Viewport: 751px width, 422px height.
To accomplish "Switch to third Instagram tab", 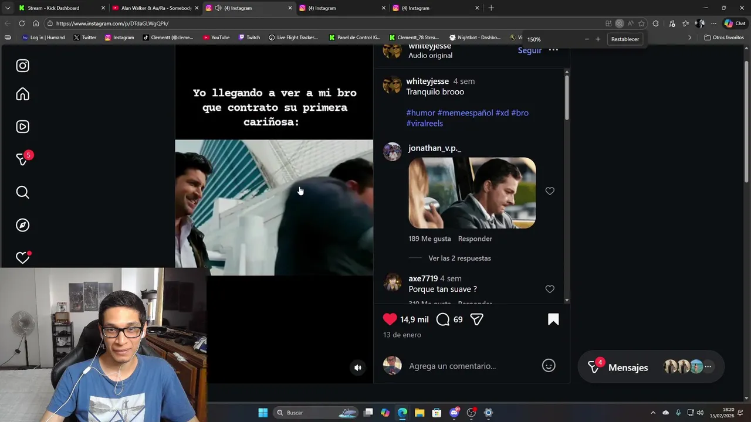I will [x=435, y=8].
